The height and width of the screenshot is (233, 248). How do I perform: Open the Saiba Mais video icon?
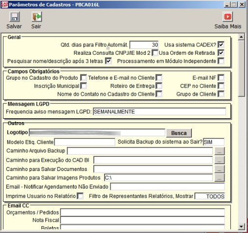tap(227, 17)
